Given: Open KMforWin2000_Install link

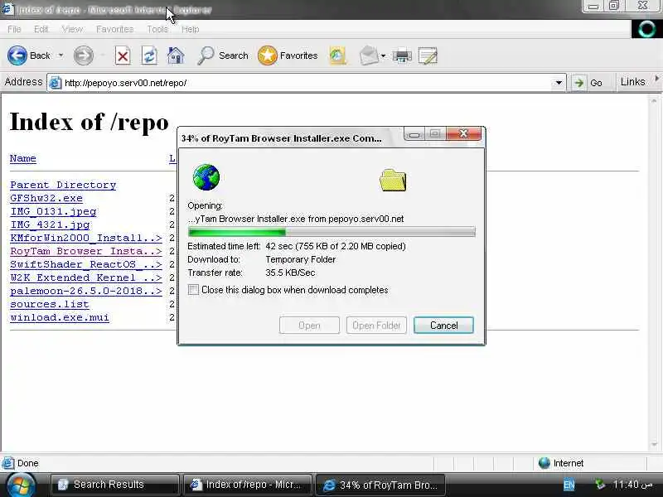Looking at the screenshot, I should tap(86, 238).
